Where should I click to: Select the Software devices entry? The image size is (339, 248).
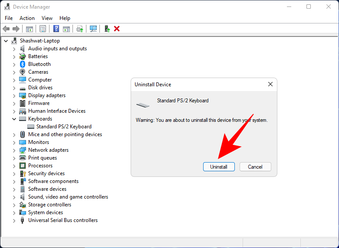tap(47, 189)
